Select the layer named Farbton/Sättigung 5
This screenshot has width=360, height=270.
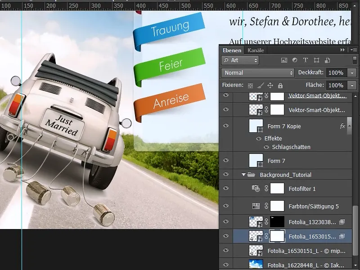coord(314,206)
